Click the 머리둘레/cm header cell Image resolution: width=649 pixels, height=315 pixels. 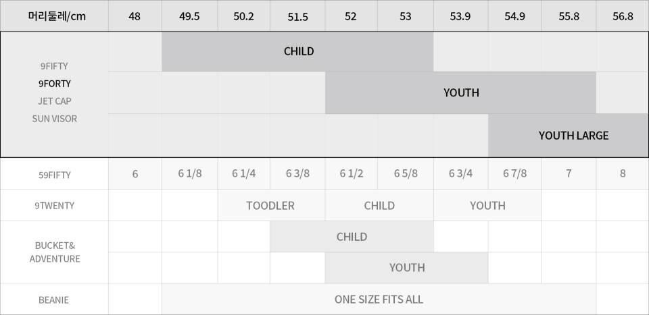coord(54,16)
